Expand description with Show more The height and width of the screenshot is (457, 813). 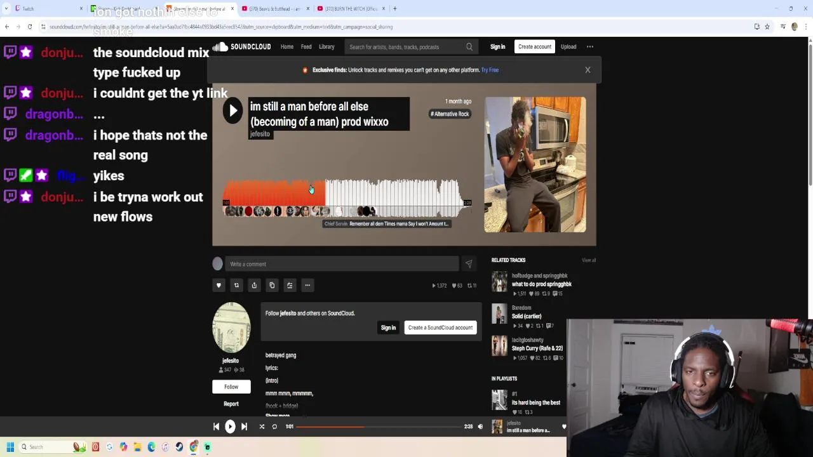278,415
